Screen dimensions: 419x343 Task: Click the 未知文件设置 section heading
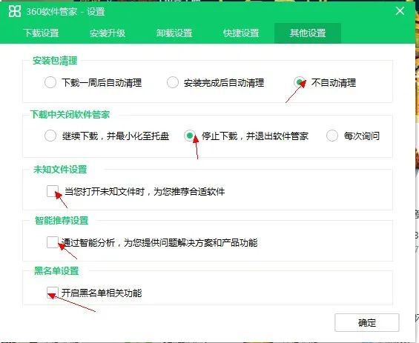(x=60, y=169)
